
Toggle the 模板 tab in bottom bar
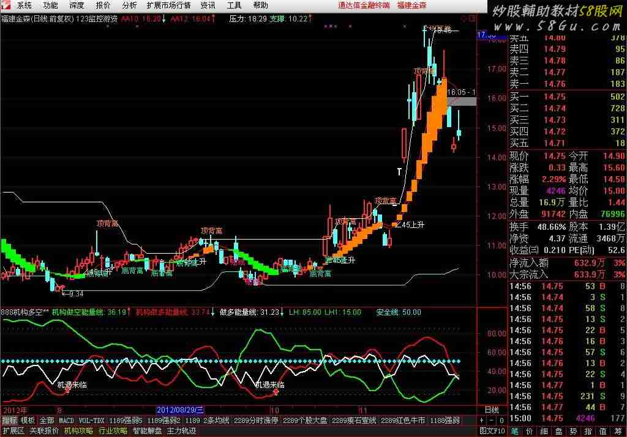pyautogui.click(x=28, y=420)
